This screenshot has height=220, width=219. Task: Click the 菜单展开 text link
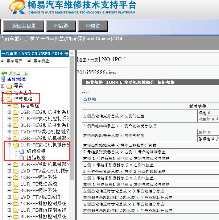click(14, 61)
